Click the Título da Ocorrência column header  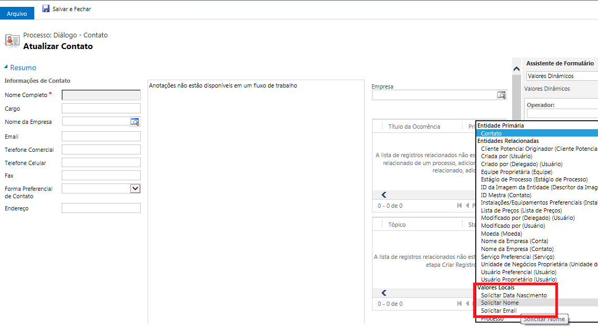[x=414, y=127]
